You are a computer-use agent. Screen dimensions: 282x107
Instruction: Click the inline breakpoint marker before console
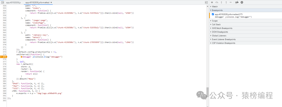click(x=34, y=57)
